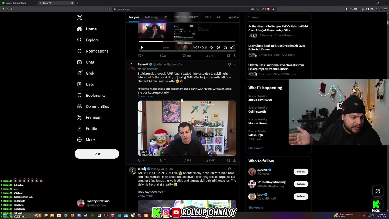This screenshot has height=219, width=389.
Task: Expand Show more under Who to follow
Action: point(256,208)
